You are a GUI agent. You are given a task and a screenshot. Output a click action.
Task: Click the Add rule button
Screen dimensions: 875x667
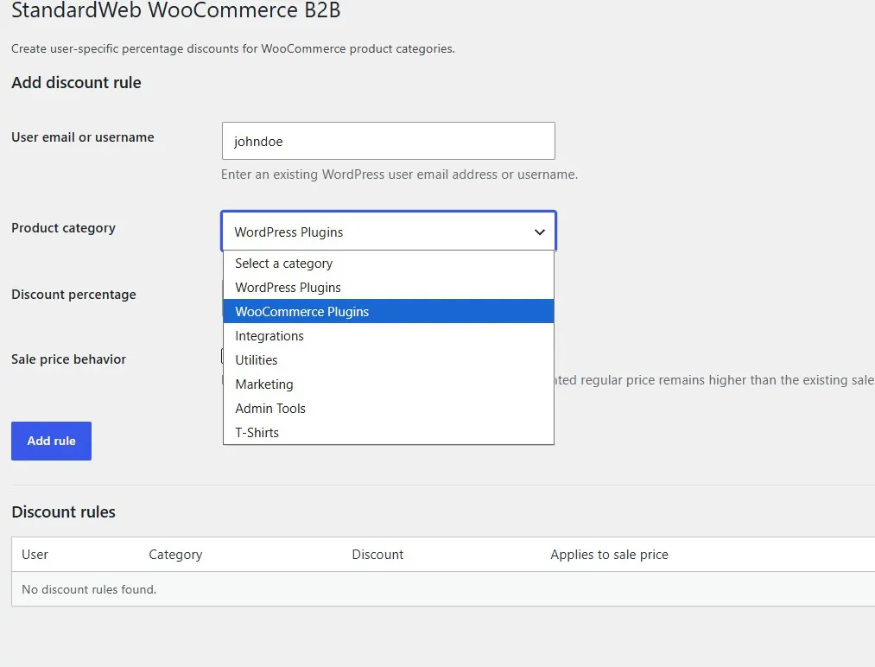(x=51, y=441)
